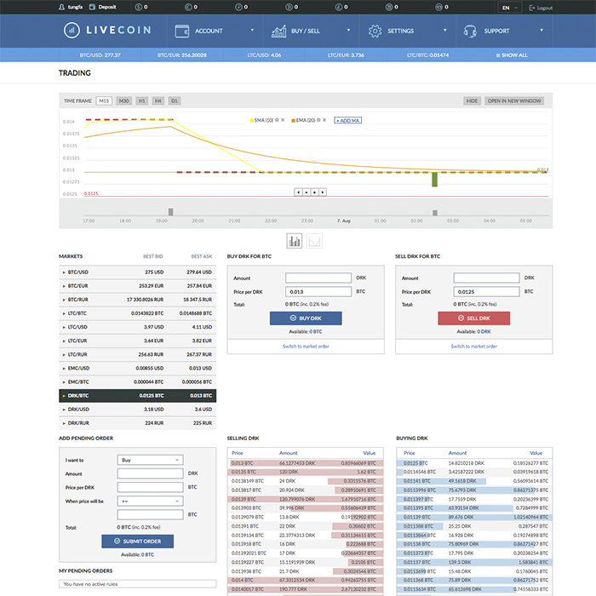Move chart right with the right arrow button
The width and height of the screenshot is (596, 596).
(x=323, y=192)
